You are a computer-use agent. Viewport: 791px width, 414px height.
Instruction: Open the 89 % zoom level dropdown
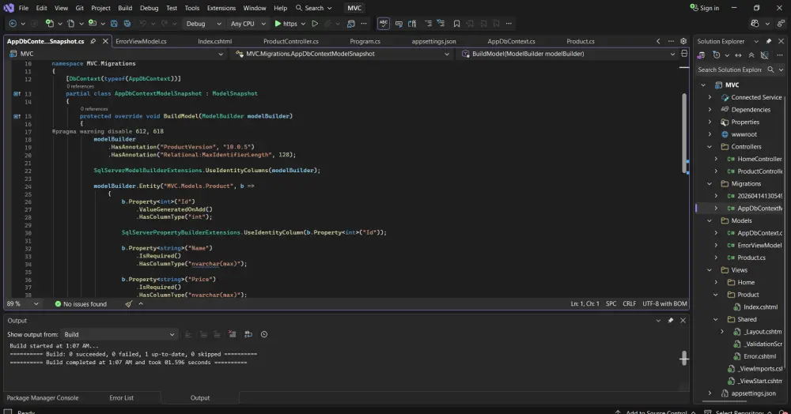point(23,303)
